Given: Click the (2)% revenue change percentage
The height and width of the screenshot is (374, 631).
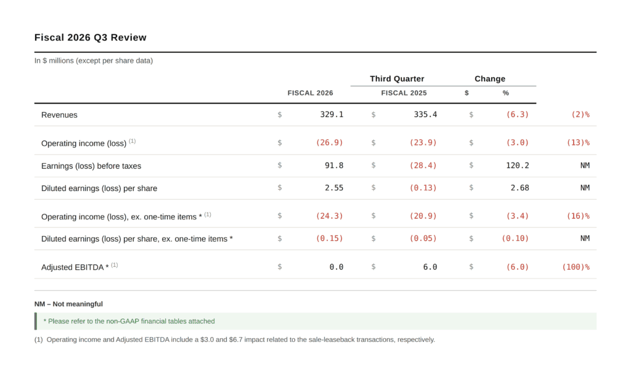Looking at the screenshot, I should tap(577, 115).
